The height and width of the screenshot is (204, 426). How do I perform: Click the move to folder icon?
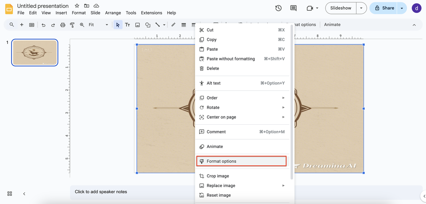point(87,6)
